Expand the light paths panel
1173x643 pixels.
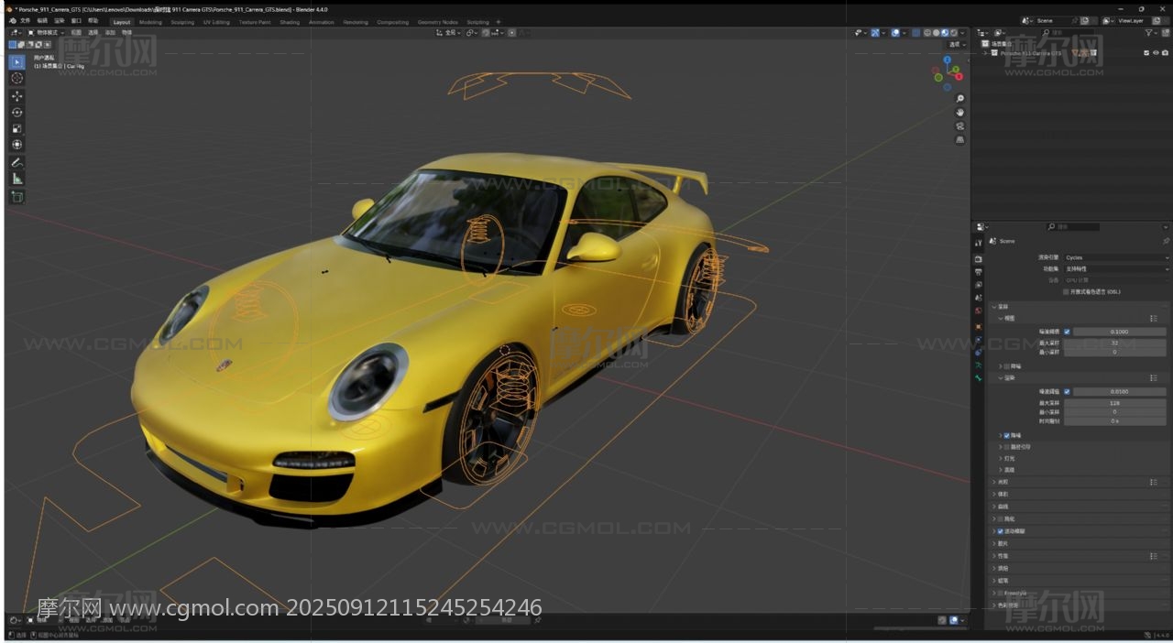click(993, 482)
